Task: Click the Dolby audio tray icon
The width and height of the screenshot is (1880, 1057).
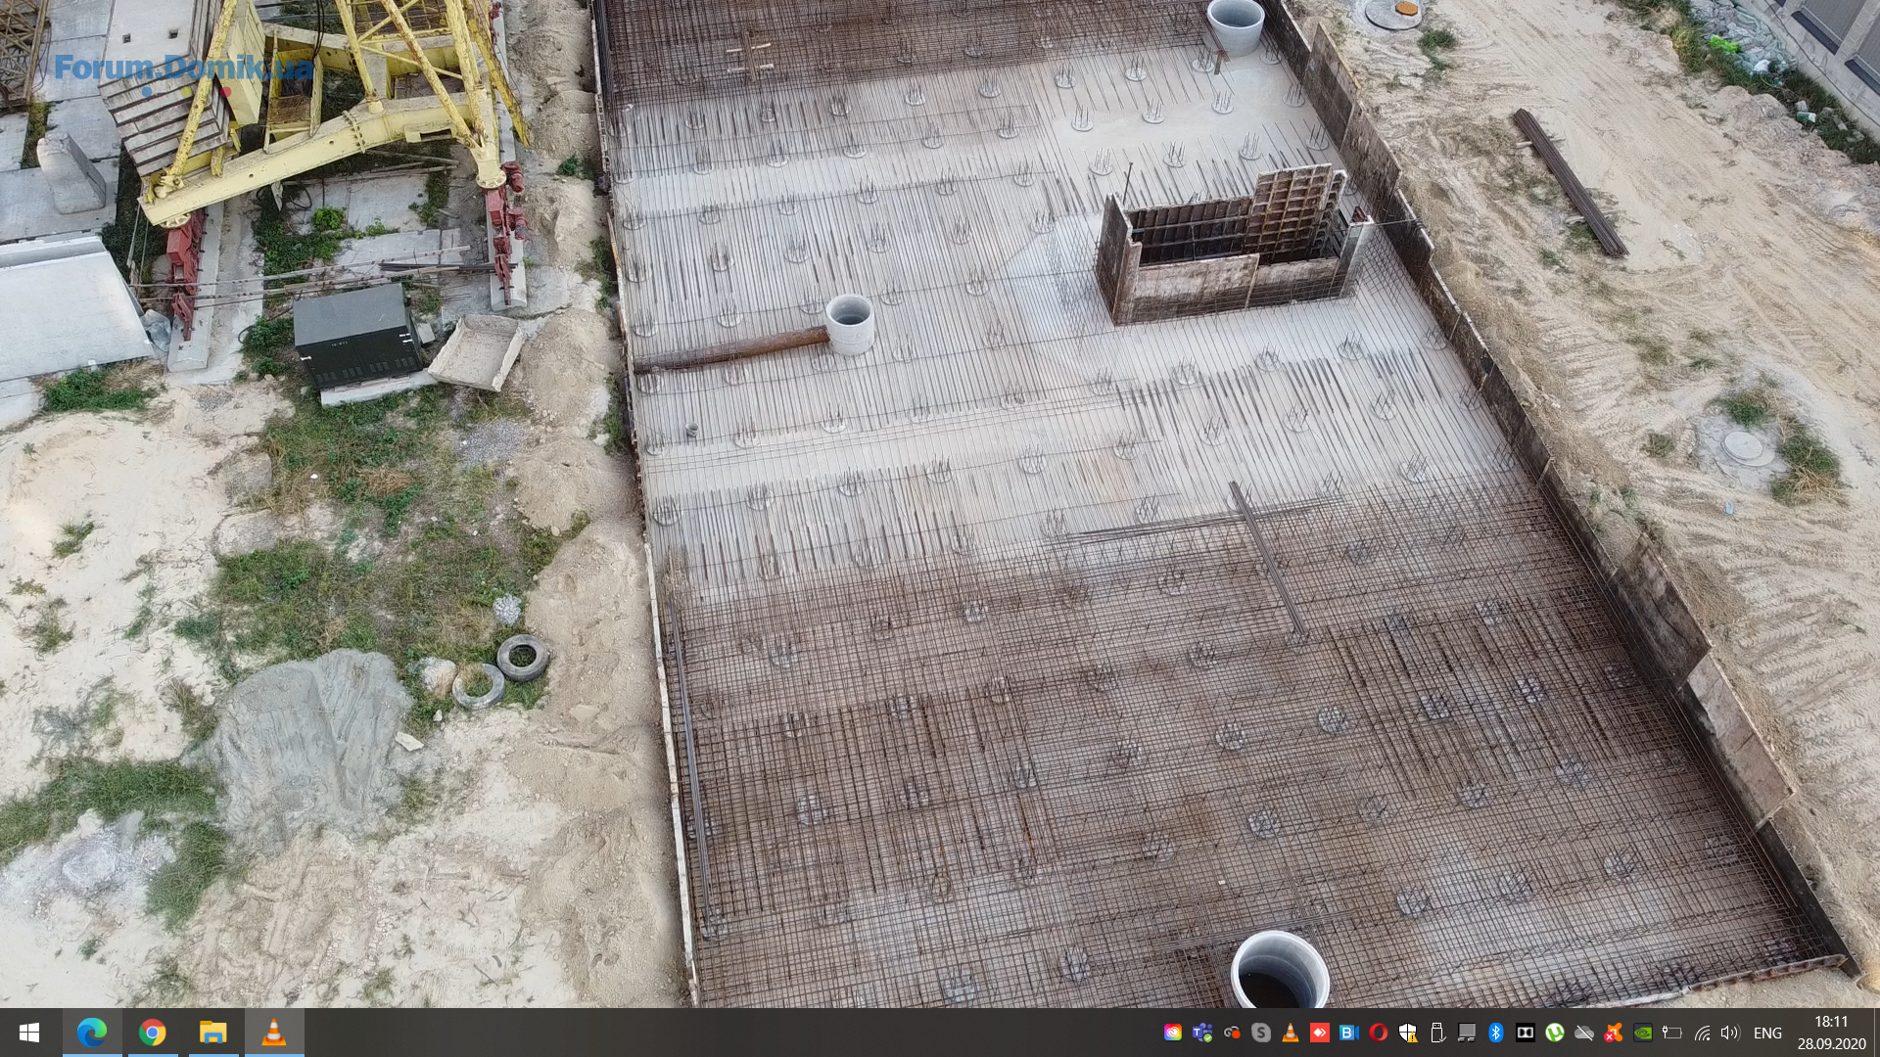Action: [1526, 1033]
